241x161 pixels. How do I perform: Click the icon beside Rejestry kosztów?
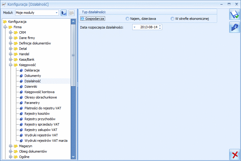click(x=21, y=114)
